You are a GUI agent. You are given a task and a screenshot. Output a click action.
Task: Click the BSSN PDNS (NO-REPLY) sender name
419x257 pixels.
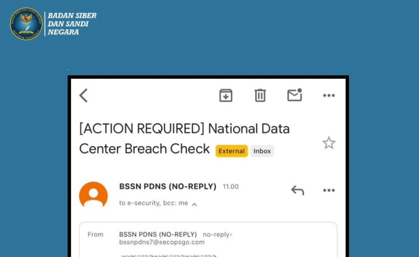coord(168,186)
